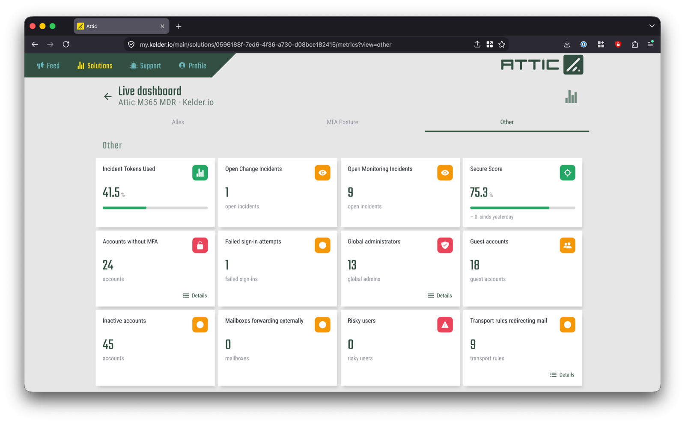Click the 'Attic M365 MDR · Kelder.io' subtitle
This screenshot has width=685, height=424.
[166, 102]
